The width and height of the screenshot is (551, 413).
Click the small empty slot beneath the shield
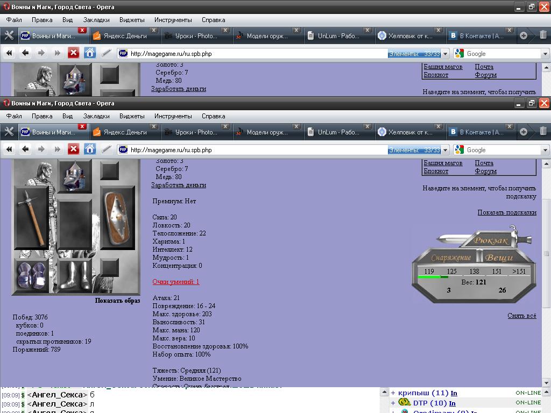tap(109, 268)
